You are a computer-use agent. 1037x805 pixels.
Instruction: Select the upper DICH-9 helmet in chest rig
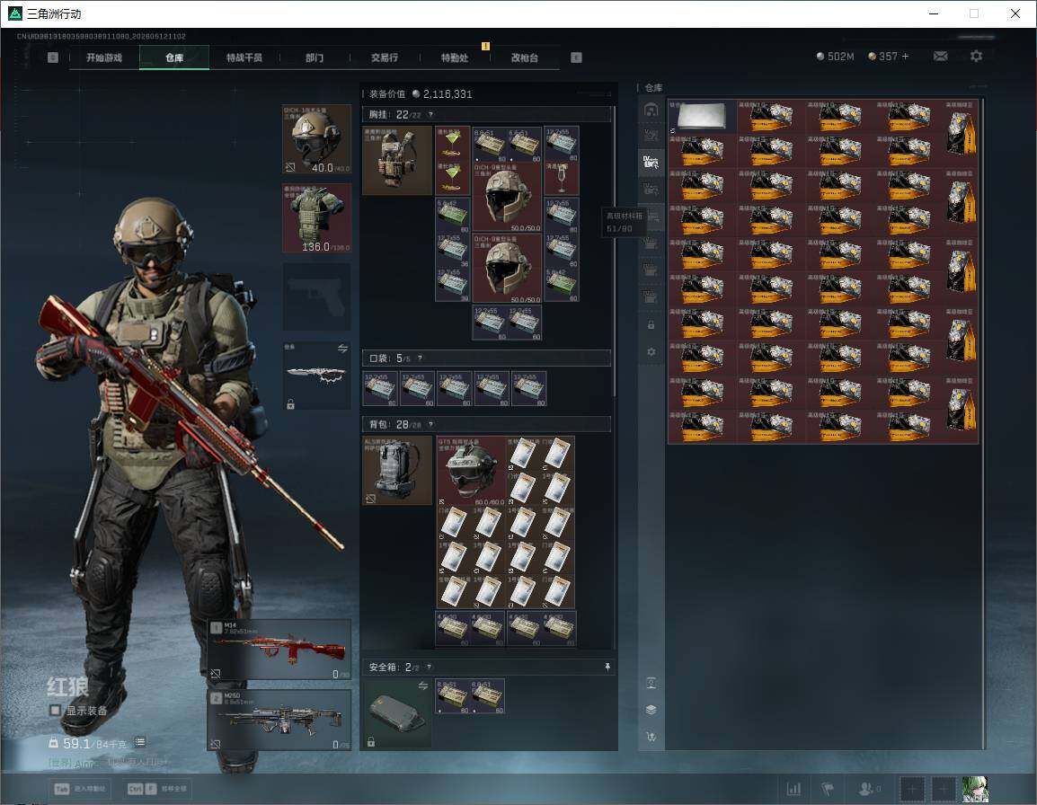[x=507, y=197]
